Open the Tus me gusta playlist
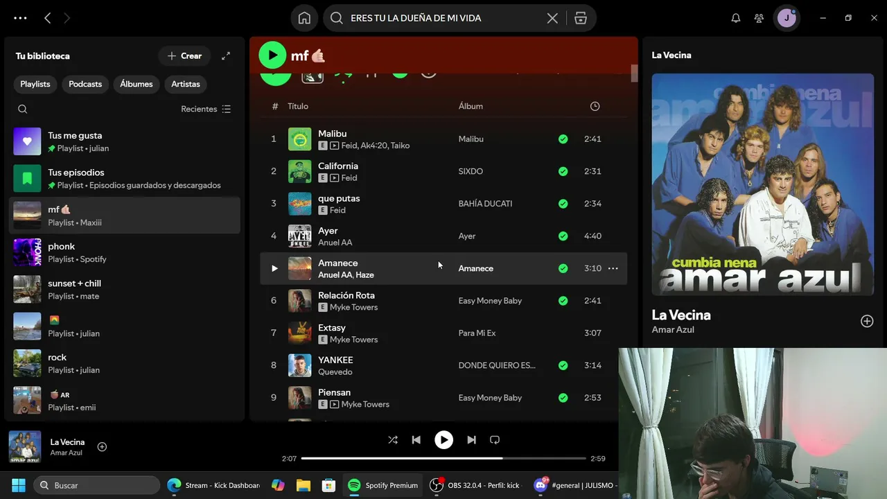 point(125,141)
